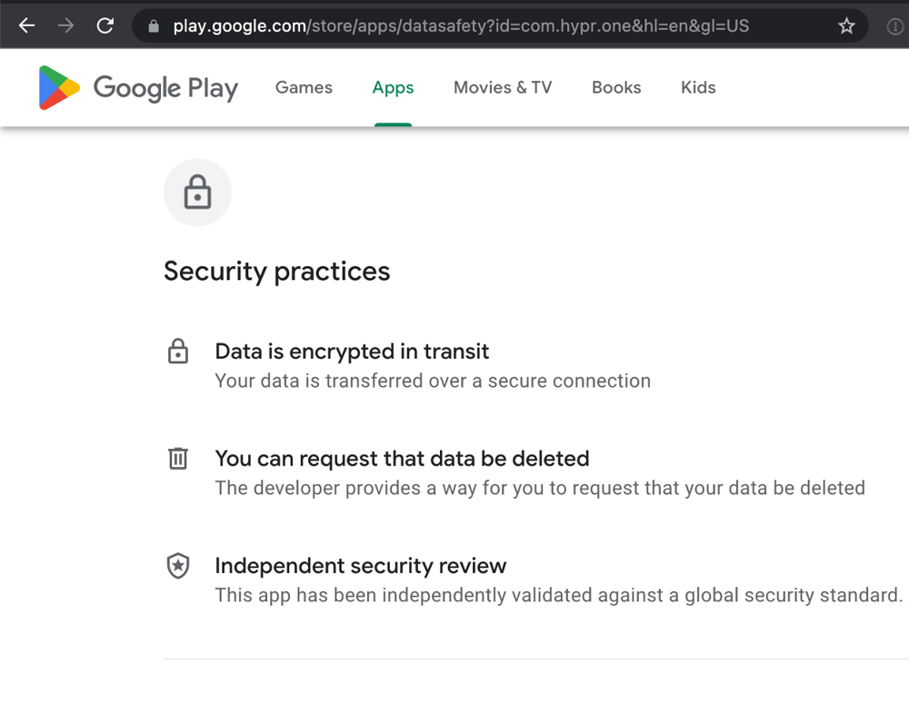
Task: Select the Kids category
Action: point(698,87)
